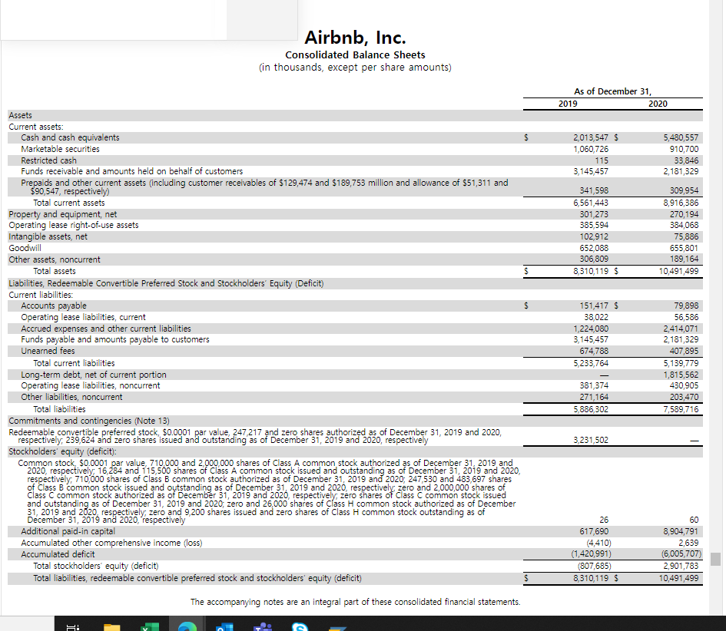Screen dimensions: 726x631
Task: Click the 'Consolidated Balance Sheets' heading
Action: (x=355, y=55)
